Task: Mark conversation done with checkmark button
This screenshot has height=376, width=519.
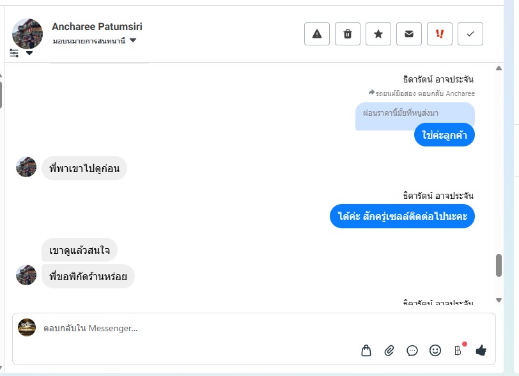Action: click(470, 34)
